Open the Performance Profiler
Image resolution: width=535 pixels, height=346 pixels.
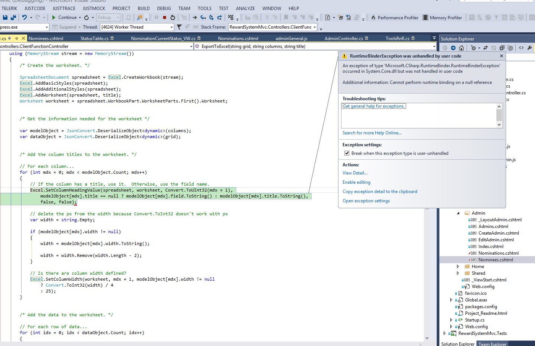click(x=395, y=17)
